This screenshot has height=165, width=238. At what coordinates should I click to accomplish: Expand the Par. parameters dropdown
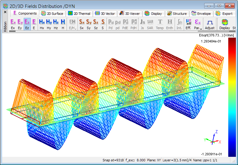coord(198,24)
